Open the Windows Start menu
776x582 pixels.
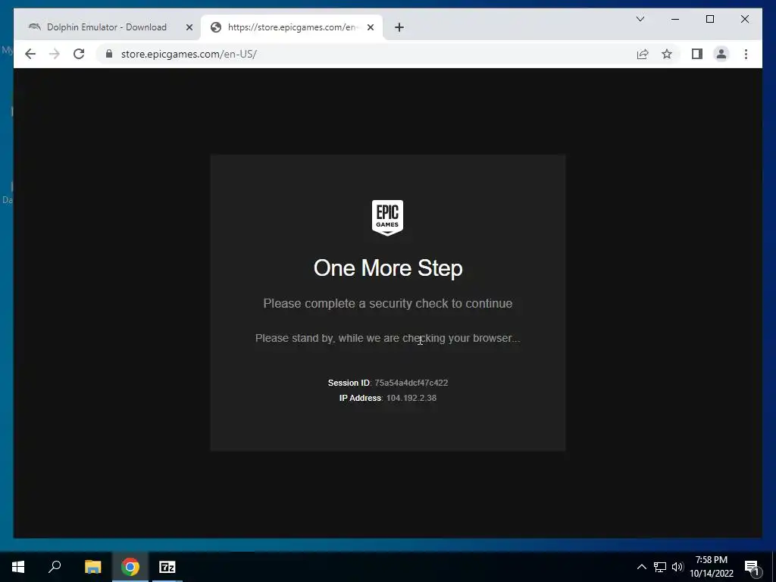click(18, 567)
